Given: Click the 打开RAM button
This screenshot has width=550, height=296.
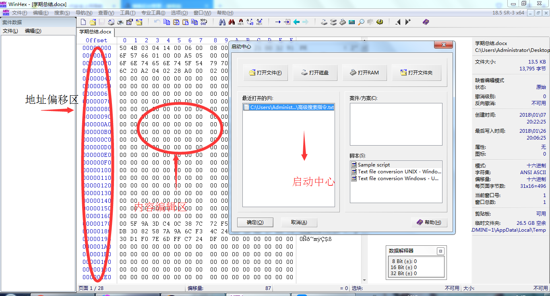Looking at the screenshot, I should pos(365,73).
